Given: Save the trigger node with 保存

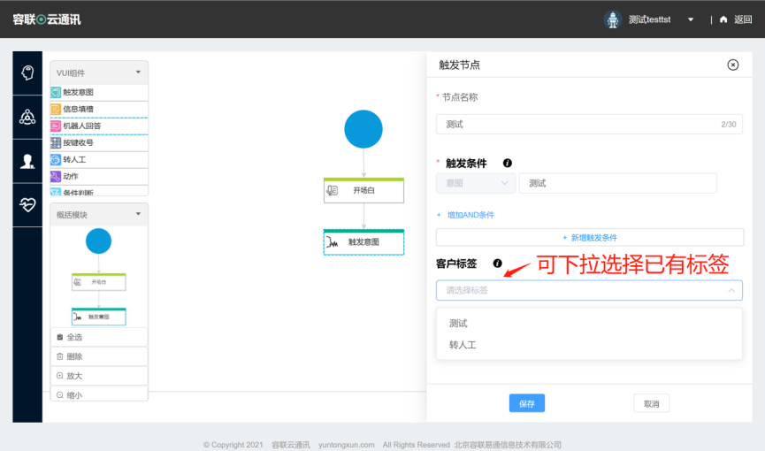Looking at the screenshot, I should pyautogui.click(x=527, y=403).
